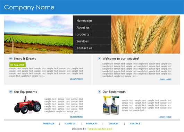This screenshot has width=184, height=132.
Task: Click the footer HOMEPAGE link
Action: (49, 124)
